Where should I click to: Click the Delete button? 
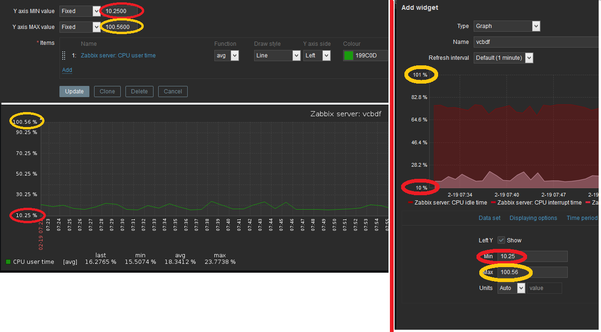coord(139,92)
